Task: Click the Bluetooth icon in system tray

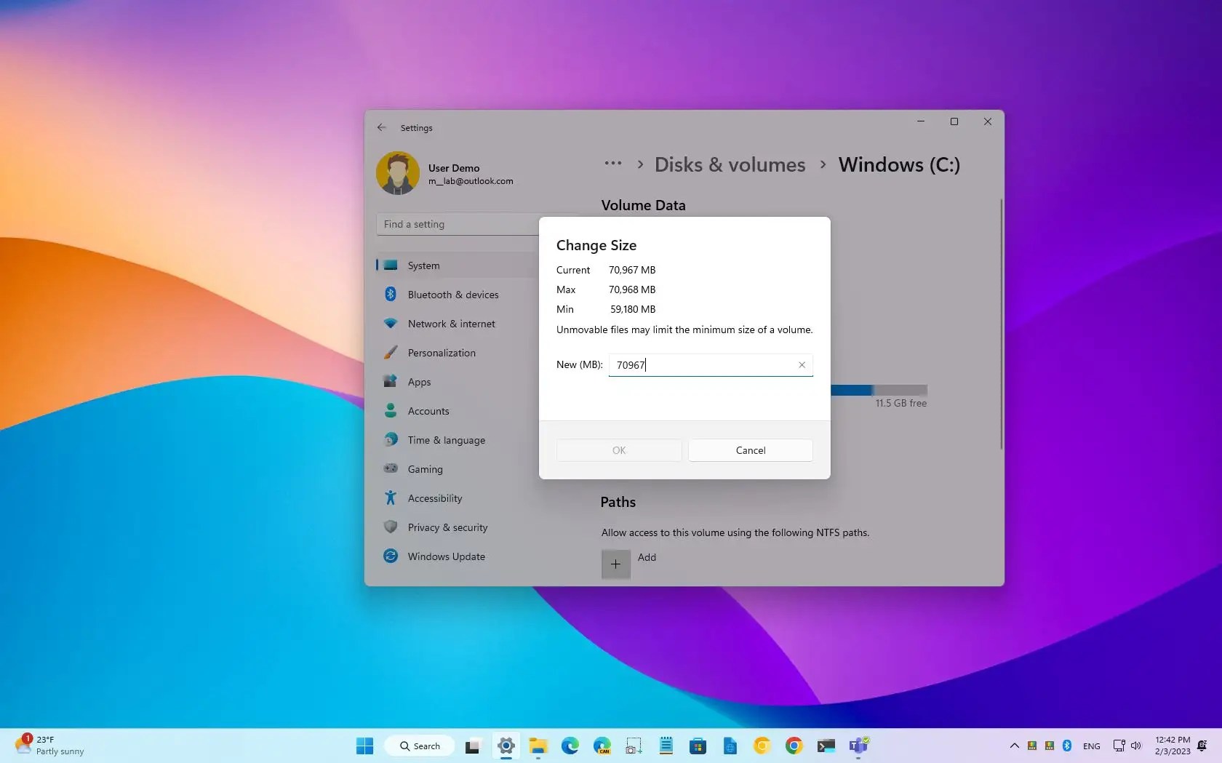Action: [1066, 746]
